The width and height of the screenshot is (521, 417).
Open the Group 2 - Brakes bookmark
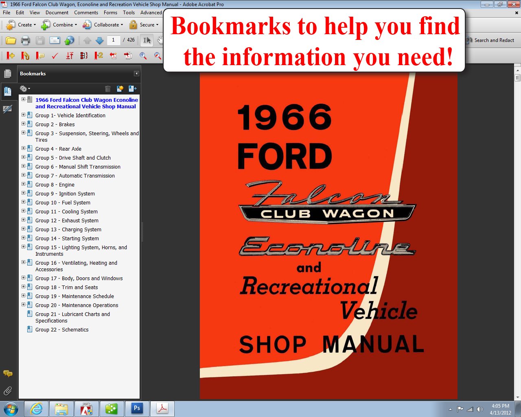point(55,124)
